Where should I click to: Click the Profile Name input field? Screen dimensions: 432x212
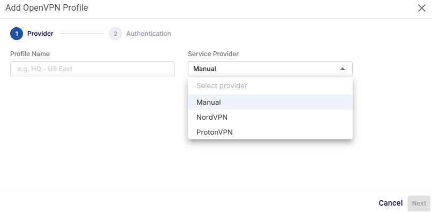[x=93, y=69]
